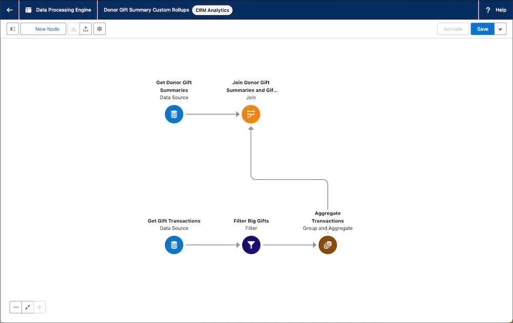Click the Join Donor Gift Summaries label
Viewport: 513px width, 323px height.
click(x=251, y=86)
